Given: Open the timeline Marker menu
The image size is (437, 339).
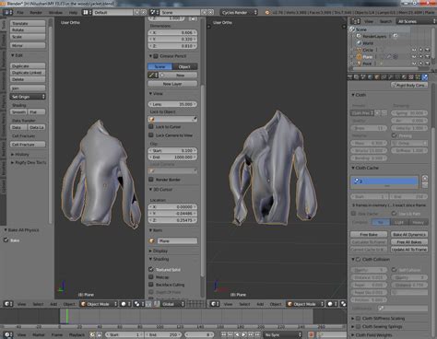Looking at the screenshot, I should [39, 334].
